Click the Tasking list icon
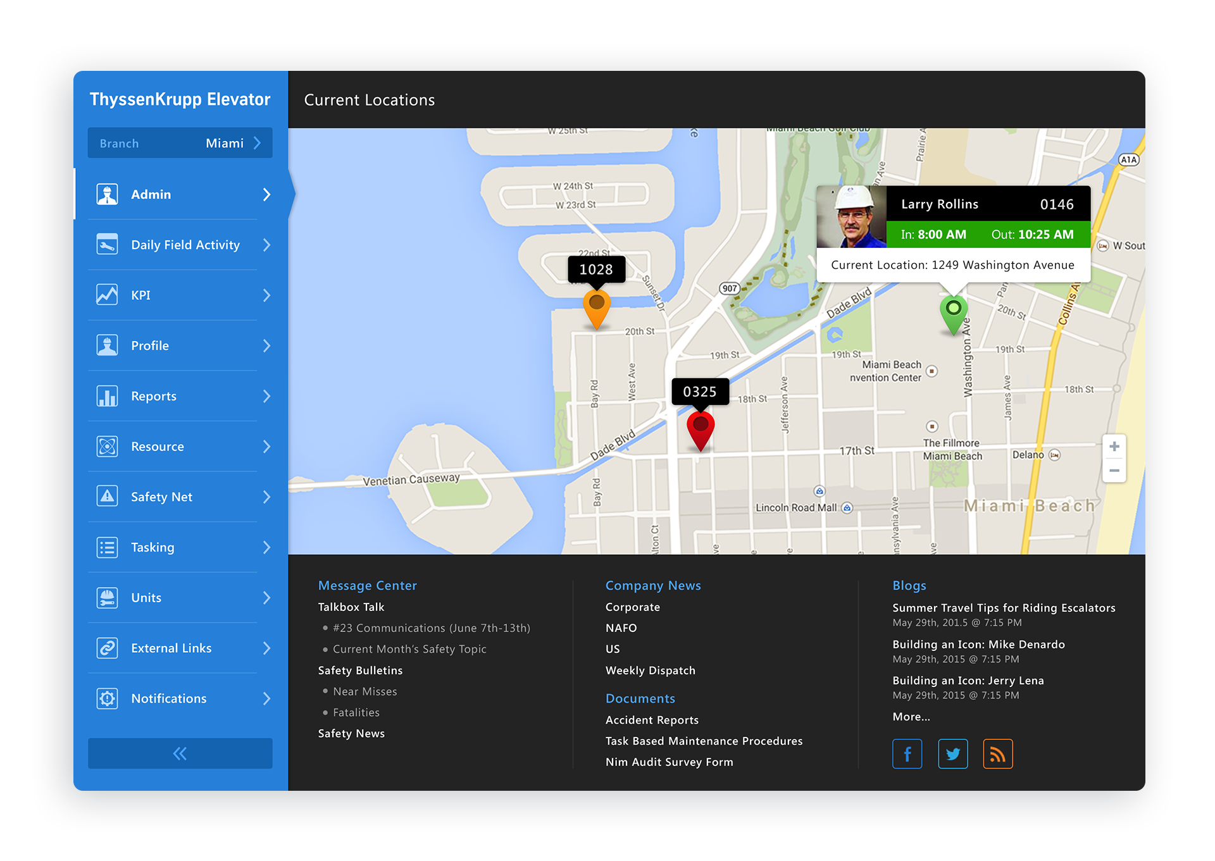Viewport: 1215px width, 861px height. [x=107, y=547]
